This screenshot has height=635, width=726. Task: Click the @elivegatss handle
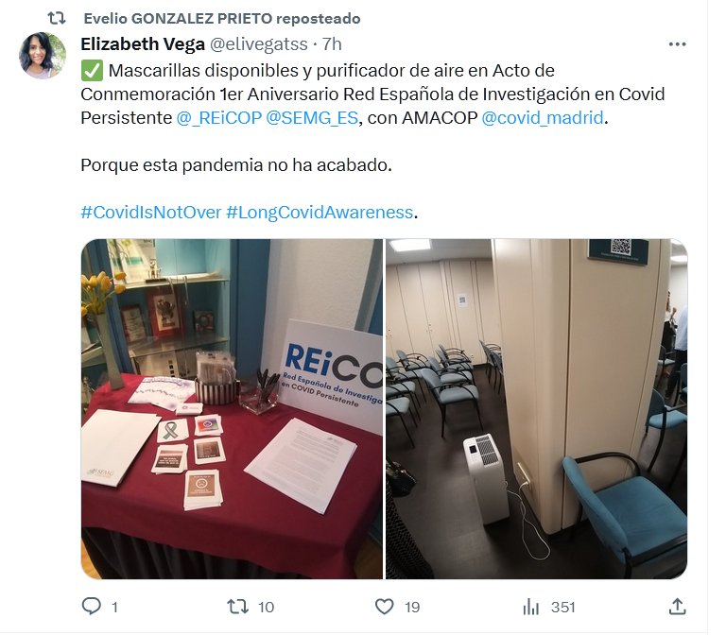click(x=259, y=44)
